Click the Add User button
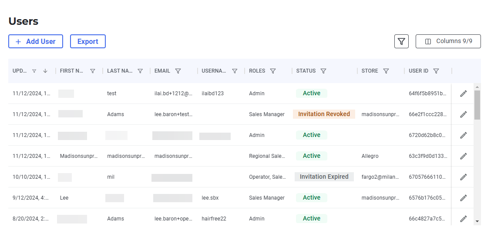494x227 pixels. [x=36, y=41]
